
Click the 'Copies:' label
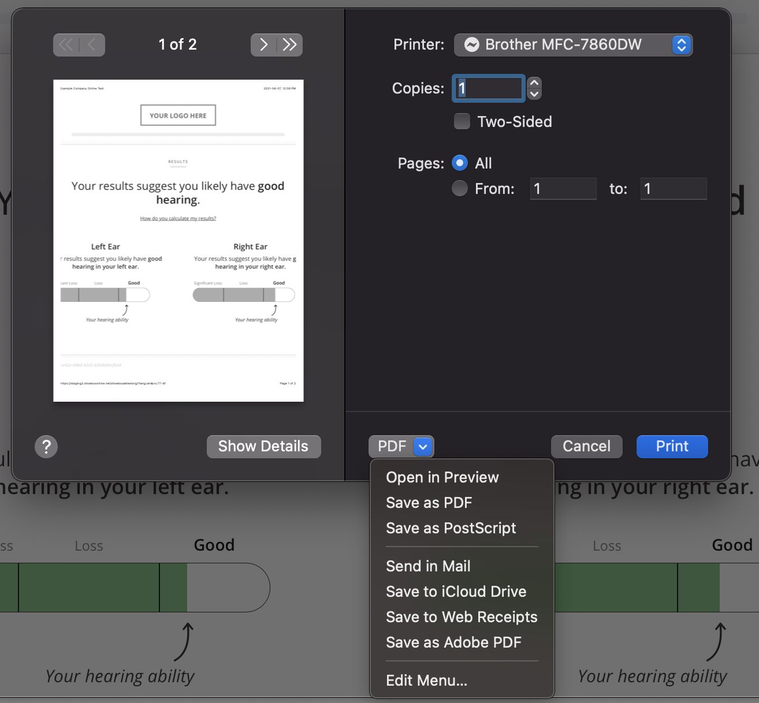tap(418, 88)
